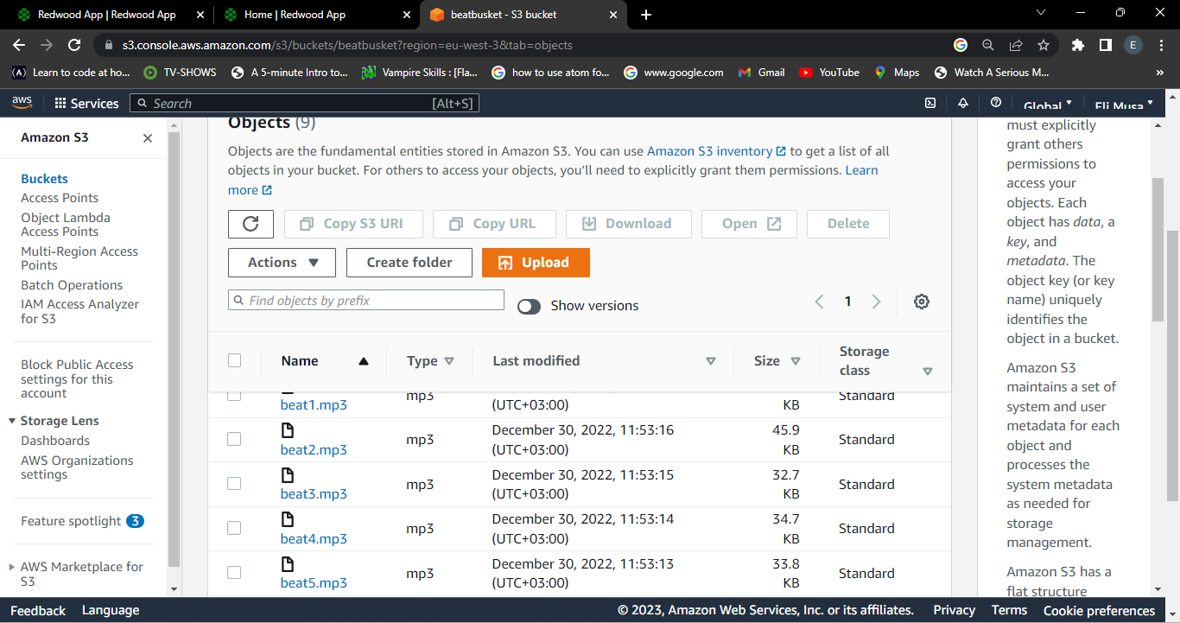Open Buckets in sidebar

pos(44,179)
